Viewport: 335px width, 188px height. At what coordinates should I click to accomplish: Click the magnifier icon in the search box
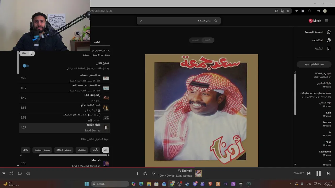216,21
